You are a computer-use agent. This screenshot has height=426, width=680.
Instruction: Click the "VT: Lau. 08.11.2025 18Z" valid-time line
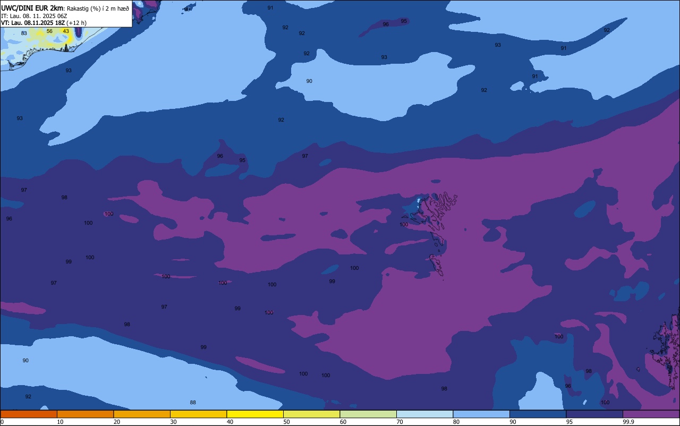tap(33, 23)
